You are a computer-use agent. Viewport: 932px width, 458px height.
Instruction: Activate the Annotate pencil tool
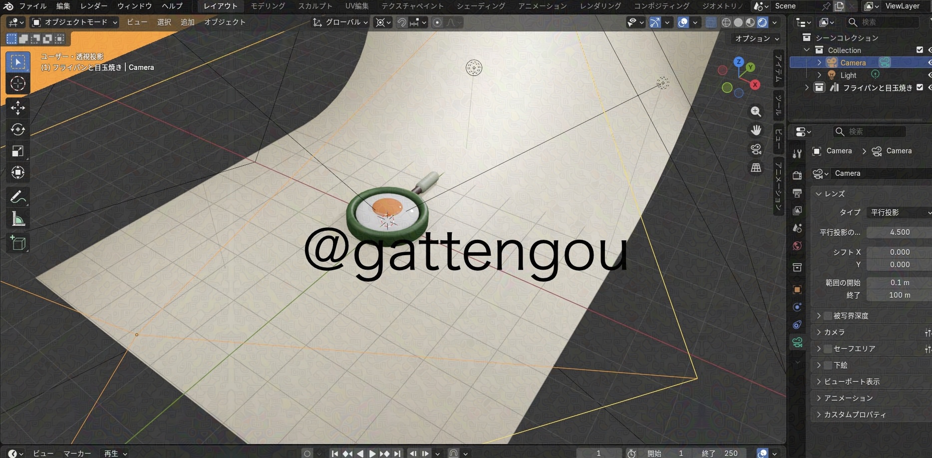(18, 197)
